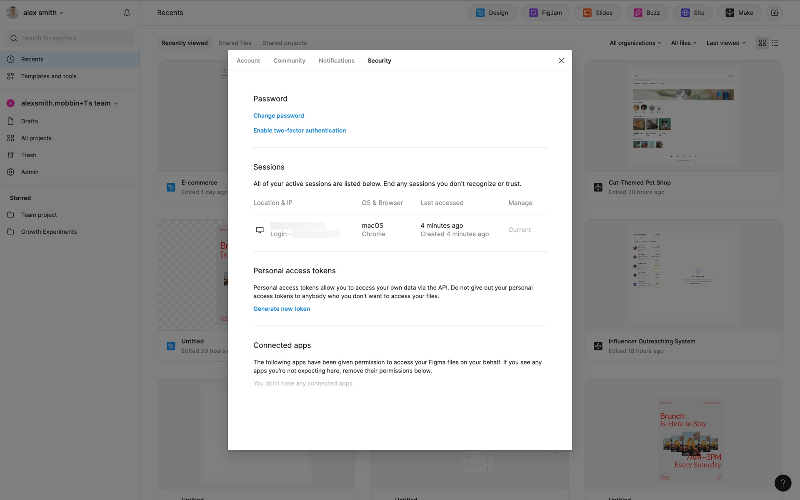Expand the alex smith account menu
Screen dimensions: 800x500
tap(40, 13)
